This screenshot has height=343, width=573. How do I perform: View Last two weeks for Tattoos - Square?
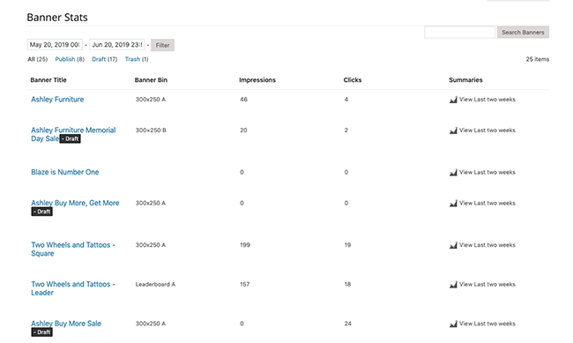(x=487, y=245)
